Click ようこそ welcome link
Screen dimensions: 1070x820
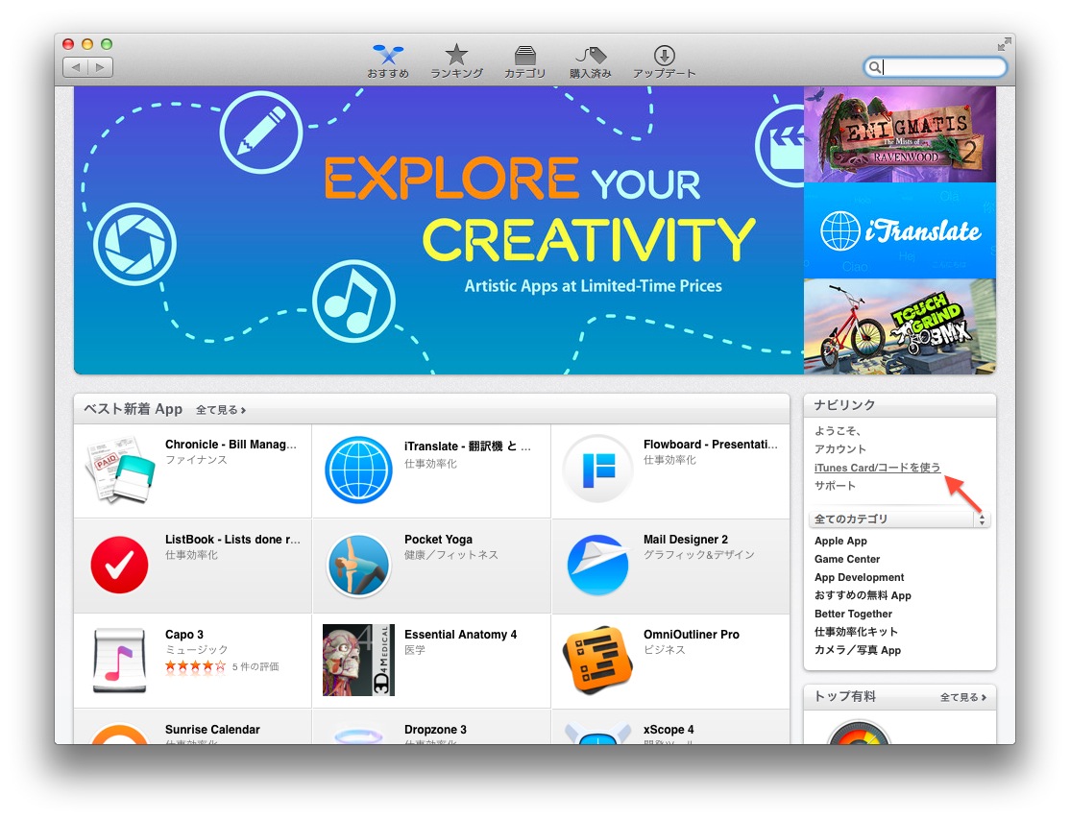838,431
